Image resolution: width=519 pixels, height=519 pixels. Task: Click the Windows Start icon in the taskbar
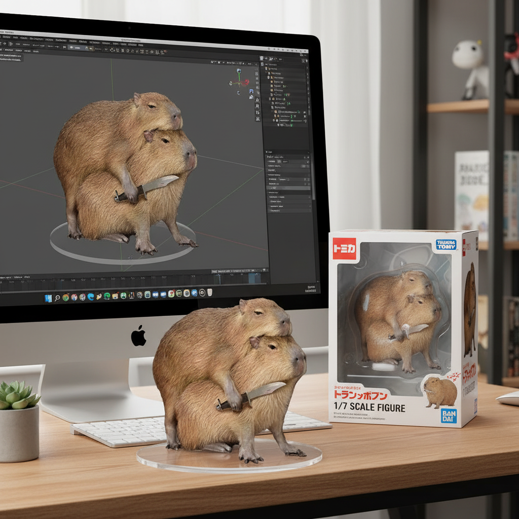coord(49,298)
